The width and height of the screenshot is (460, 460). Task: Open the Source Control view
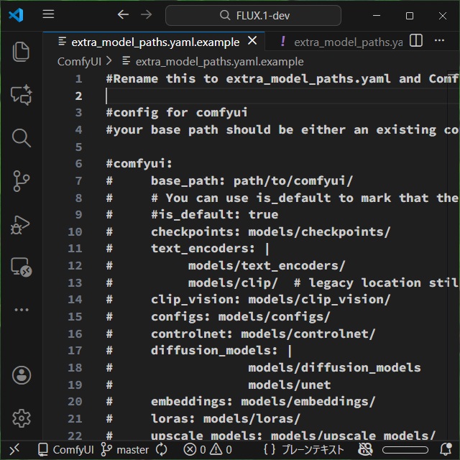click(x=21, y=181)
